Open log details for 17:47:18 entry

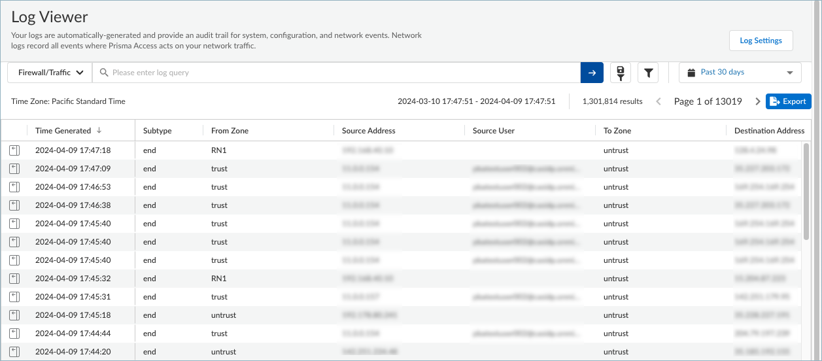14,150
